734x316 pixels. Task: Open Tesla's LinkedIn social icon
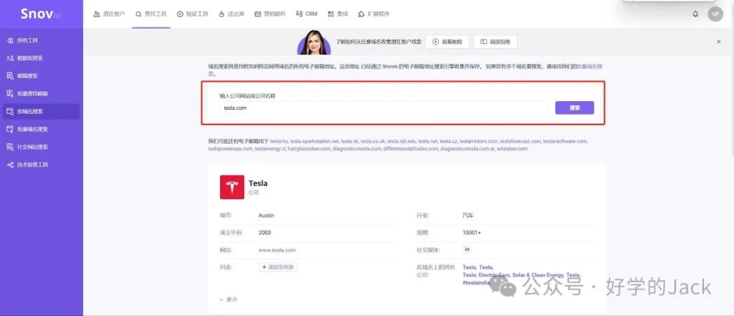(467, 250)
